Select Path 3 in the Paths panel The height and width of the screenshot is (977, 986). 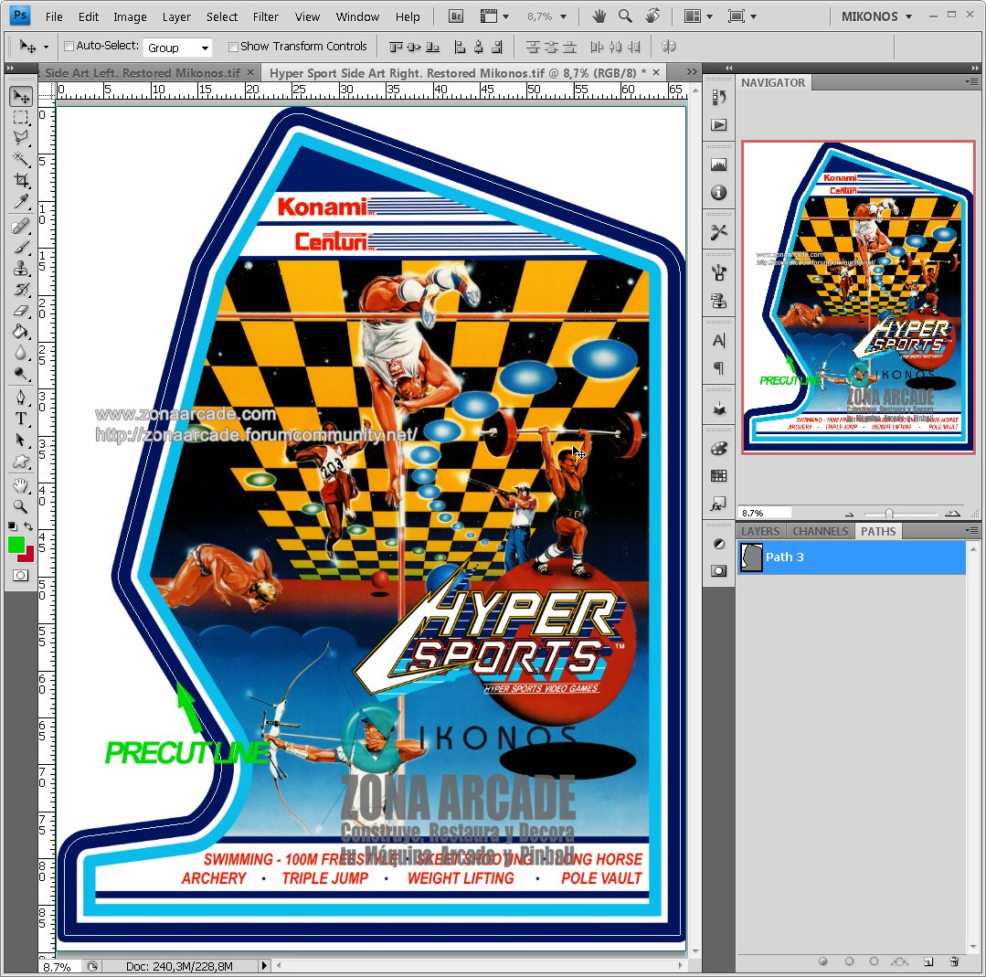pos(804,558)
